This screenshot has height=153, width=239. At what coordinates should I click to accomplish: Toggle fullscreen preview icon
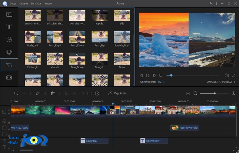click(233, 75)
